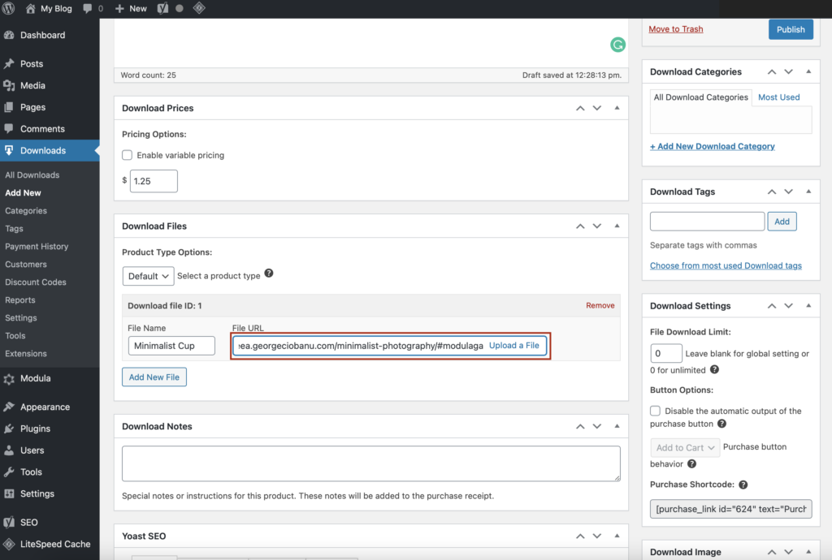Click the WordPress logo icon
The width and height of the screenshot is (832, 560).
tap(8, 8)
